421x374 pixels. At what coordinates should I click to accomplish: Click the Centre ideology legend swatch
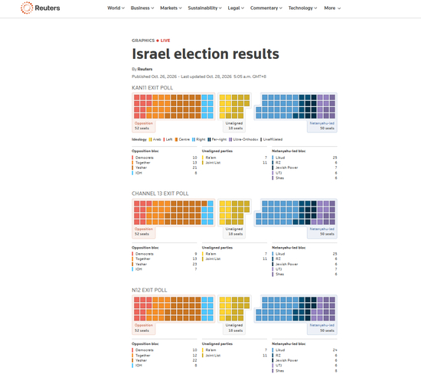coord(176,139)
